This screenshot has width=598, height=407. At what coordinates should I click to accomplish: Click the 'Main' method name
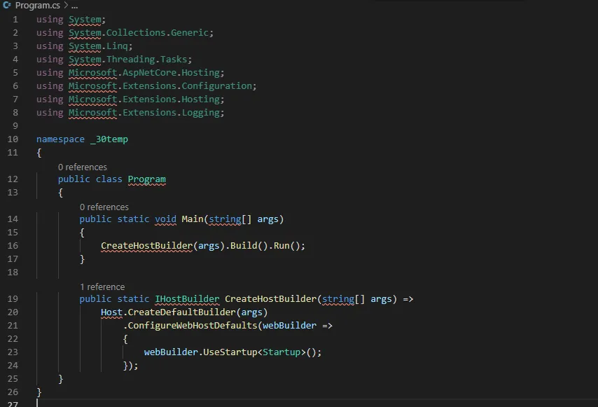point(193,219)
